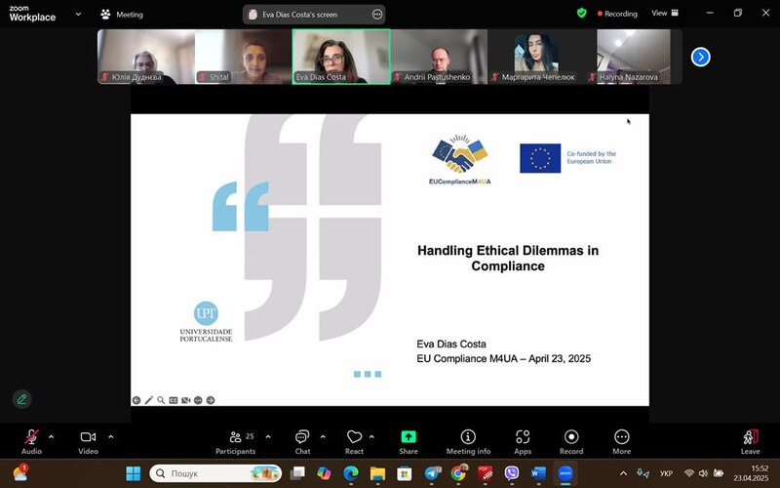This screenshot has height=488, width=780.
Task: Click the Zoom taskbar icon
Action: coord(565,473)
